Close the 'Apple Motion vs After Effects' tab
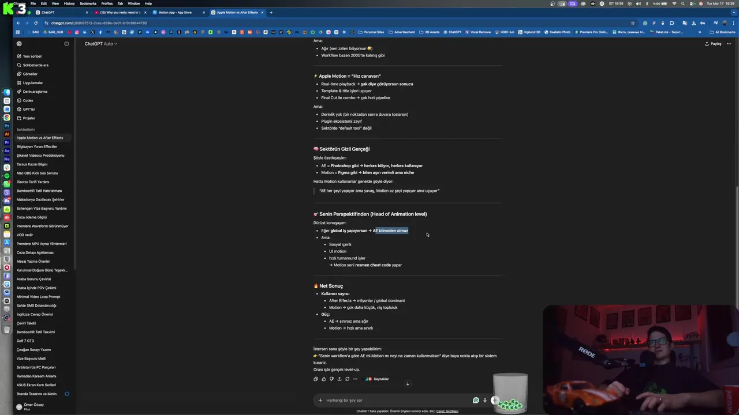739x415 pixels. tap(262, 12)
